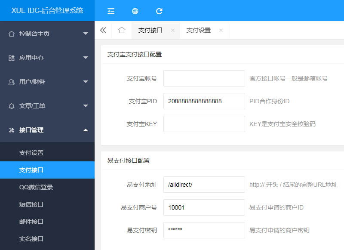
Task: Expand the 文章/工单 menu arrow
Action: (x=86, y=106)
